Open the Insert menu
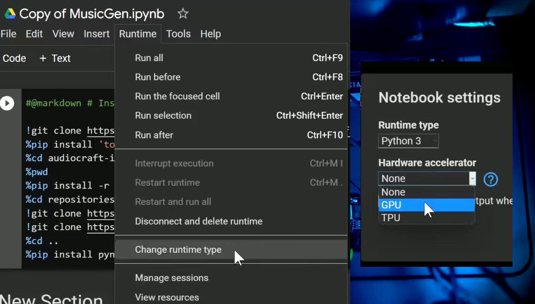The image size is (535, 304). point(97,34)
